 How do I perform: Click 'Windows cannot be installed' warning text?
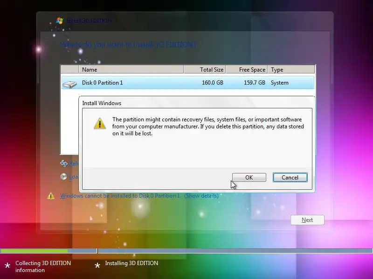point(120,196)
